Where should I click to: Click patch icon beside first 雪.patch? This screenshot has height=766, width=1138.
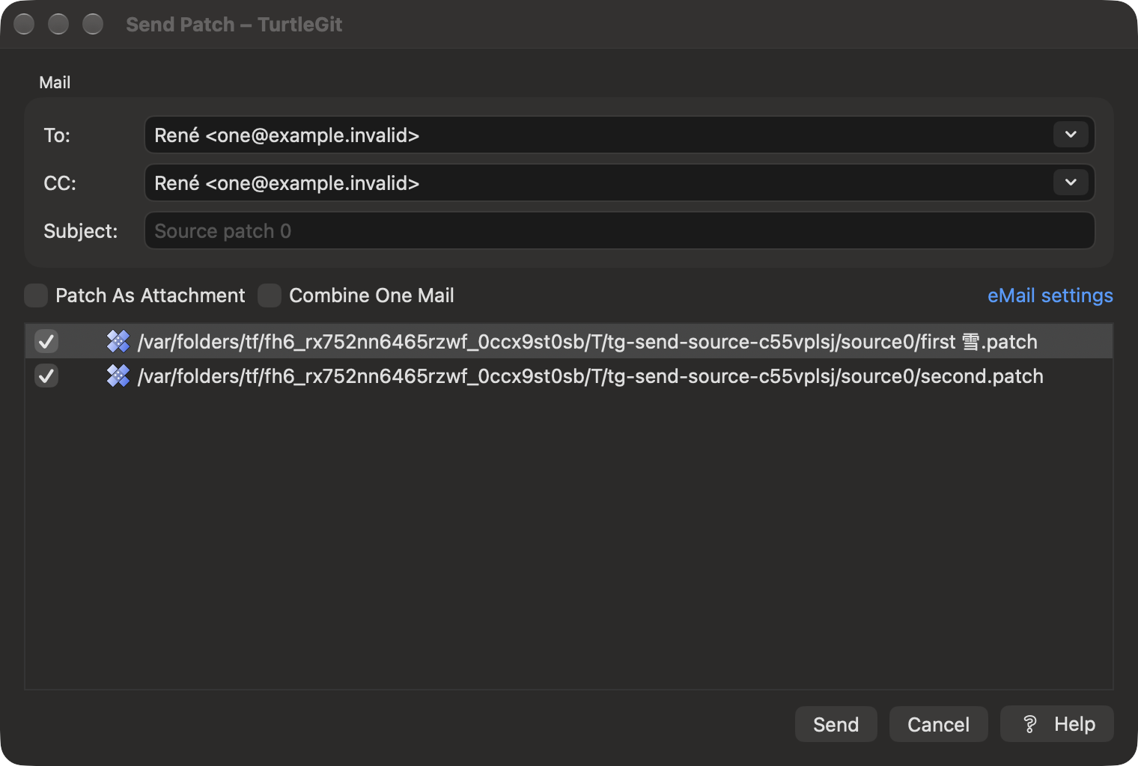[118, 341]
